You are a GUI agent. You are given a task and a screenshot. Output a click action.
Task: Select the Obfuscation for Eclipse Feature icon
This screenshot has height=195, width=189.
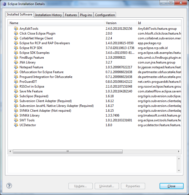coord(16,72)
